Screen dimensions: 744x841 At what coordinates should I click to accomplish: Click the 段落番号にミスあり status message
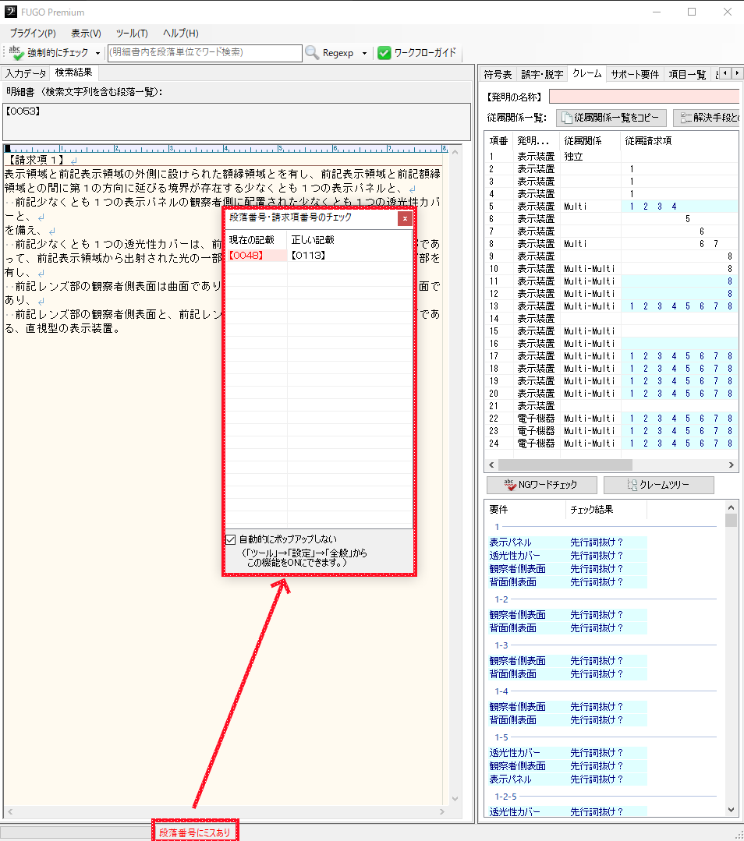[x=194, y=832]
